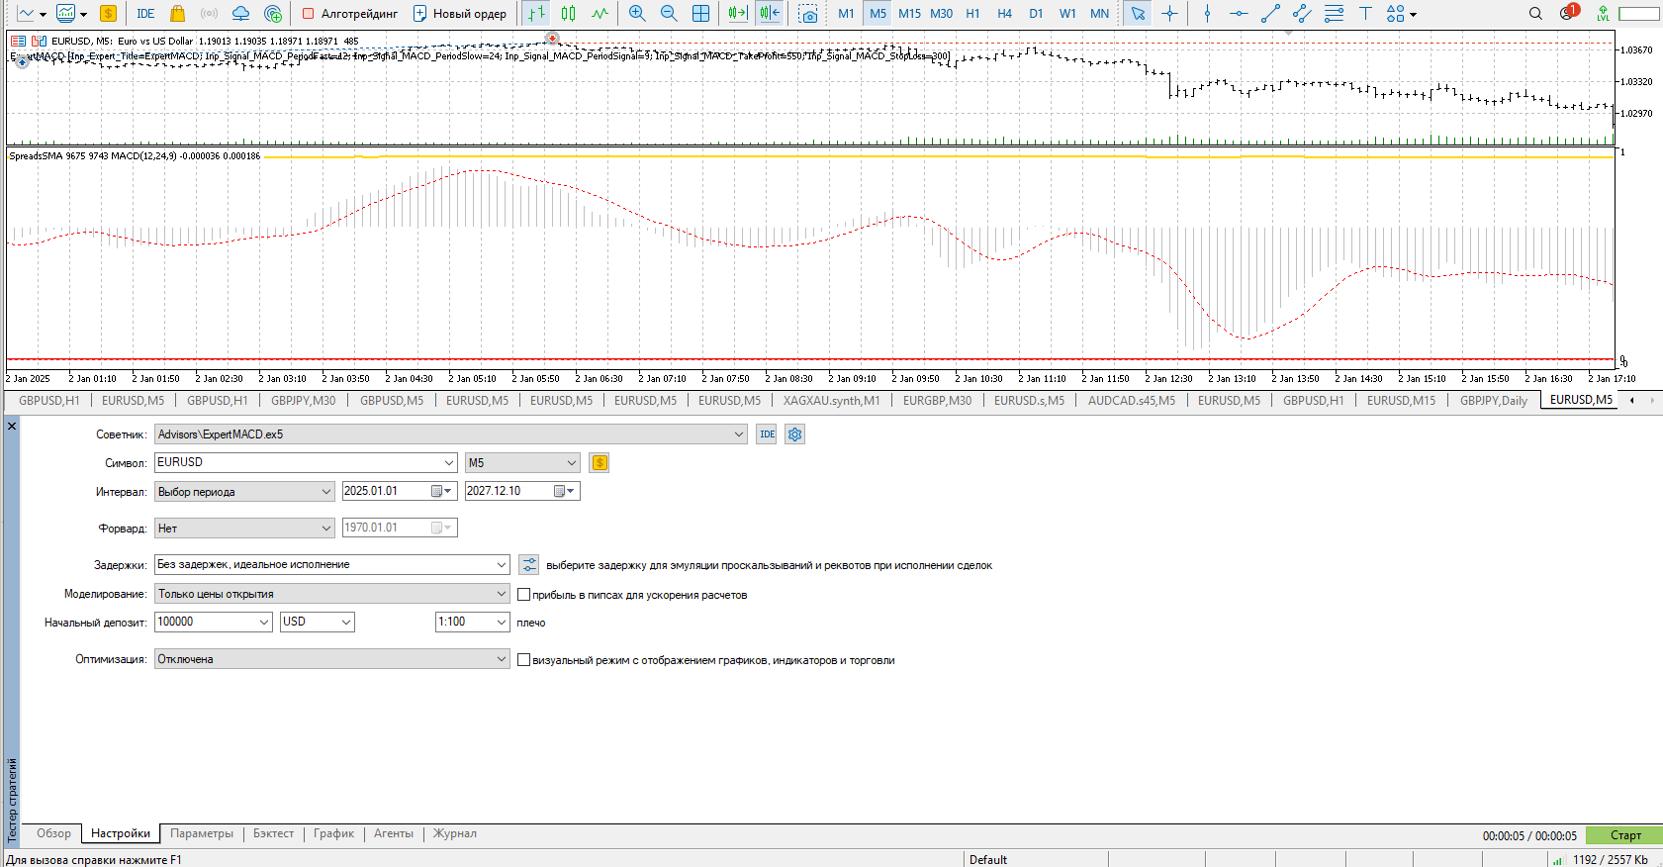Screen dimensions: 1663x867
Task: Open the leverage 1:100 dropdown
Action: click(x=473, y=622)
